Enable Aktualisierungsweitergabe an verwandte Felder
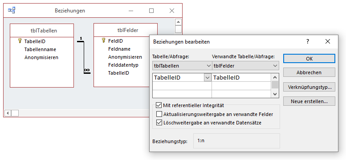Screen dimensions: 346x160 (x=159, y=114)
